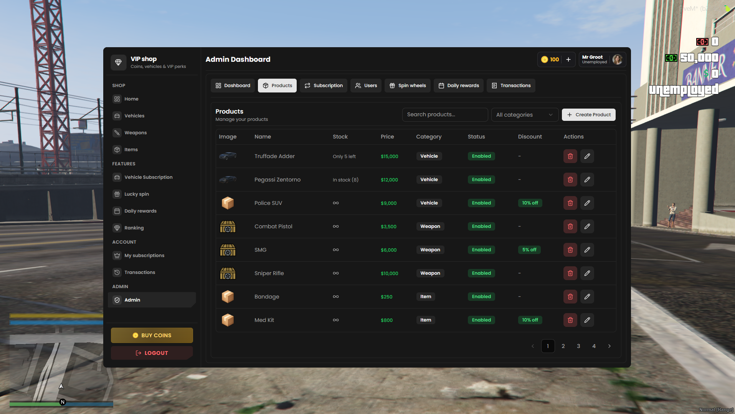The image size is (735, 414).
Task: Edit the Combat Pistol product
Action: pyautogui.click(x=587, y=226)
